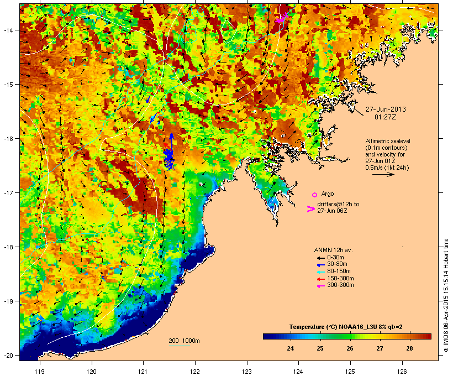Click the magenta drifter track at top
Screen dimensions: 453x376
point(281,18)
